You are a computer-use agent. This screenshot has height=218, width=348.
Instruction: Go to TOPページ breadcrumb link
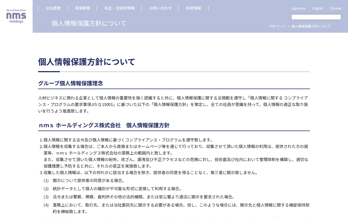(278, 26)
